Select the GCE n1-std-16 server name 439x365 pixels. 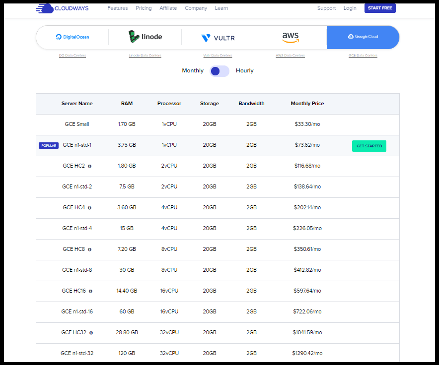point(77,311)
